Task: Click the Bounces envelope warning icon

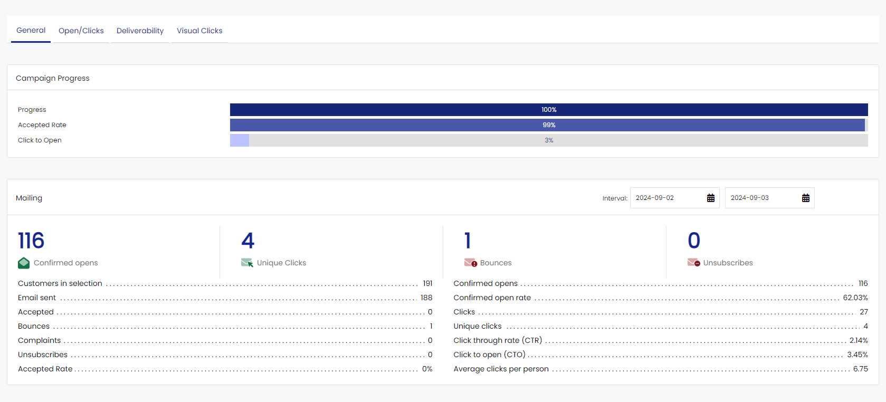Action: 470,263
